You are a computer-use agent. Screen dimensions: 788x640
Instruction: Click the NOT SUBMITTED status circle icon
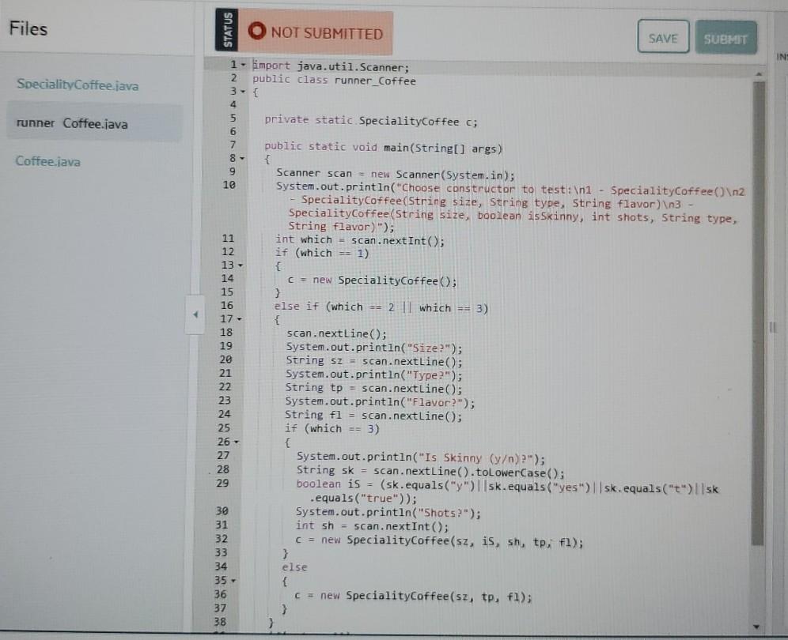click(257, 31)
